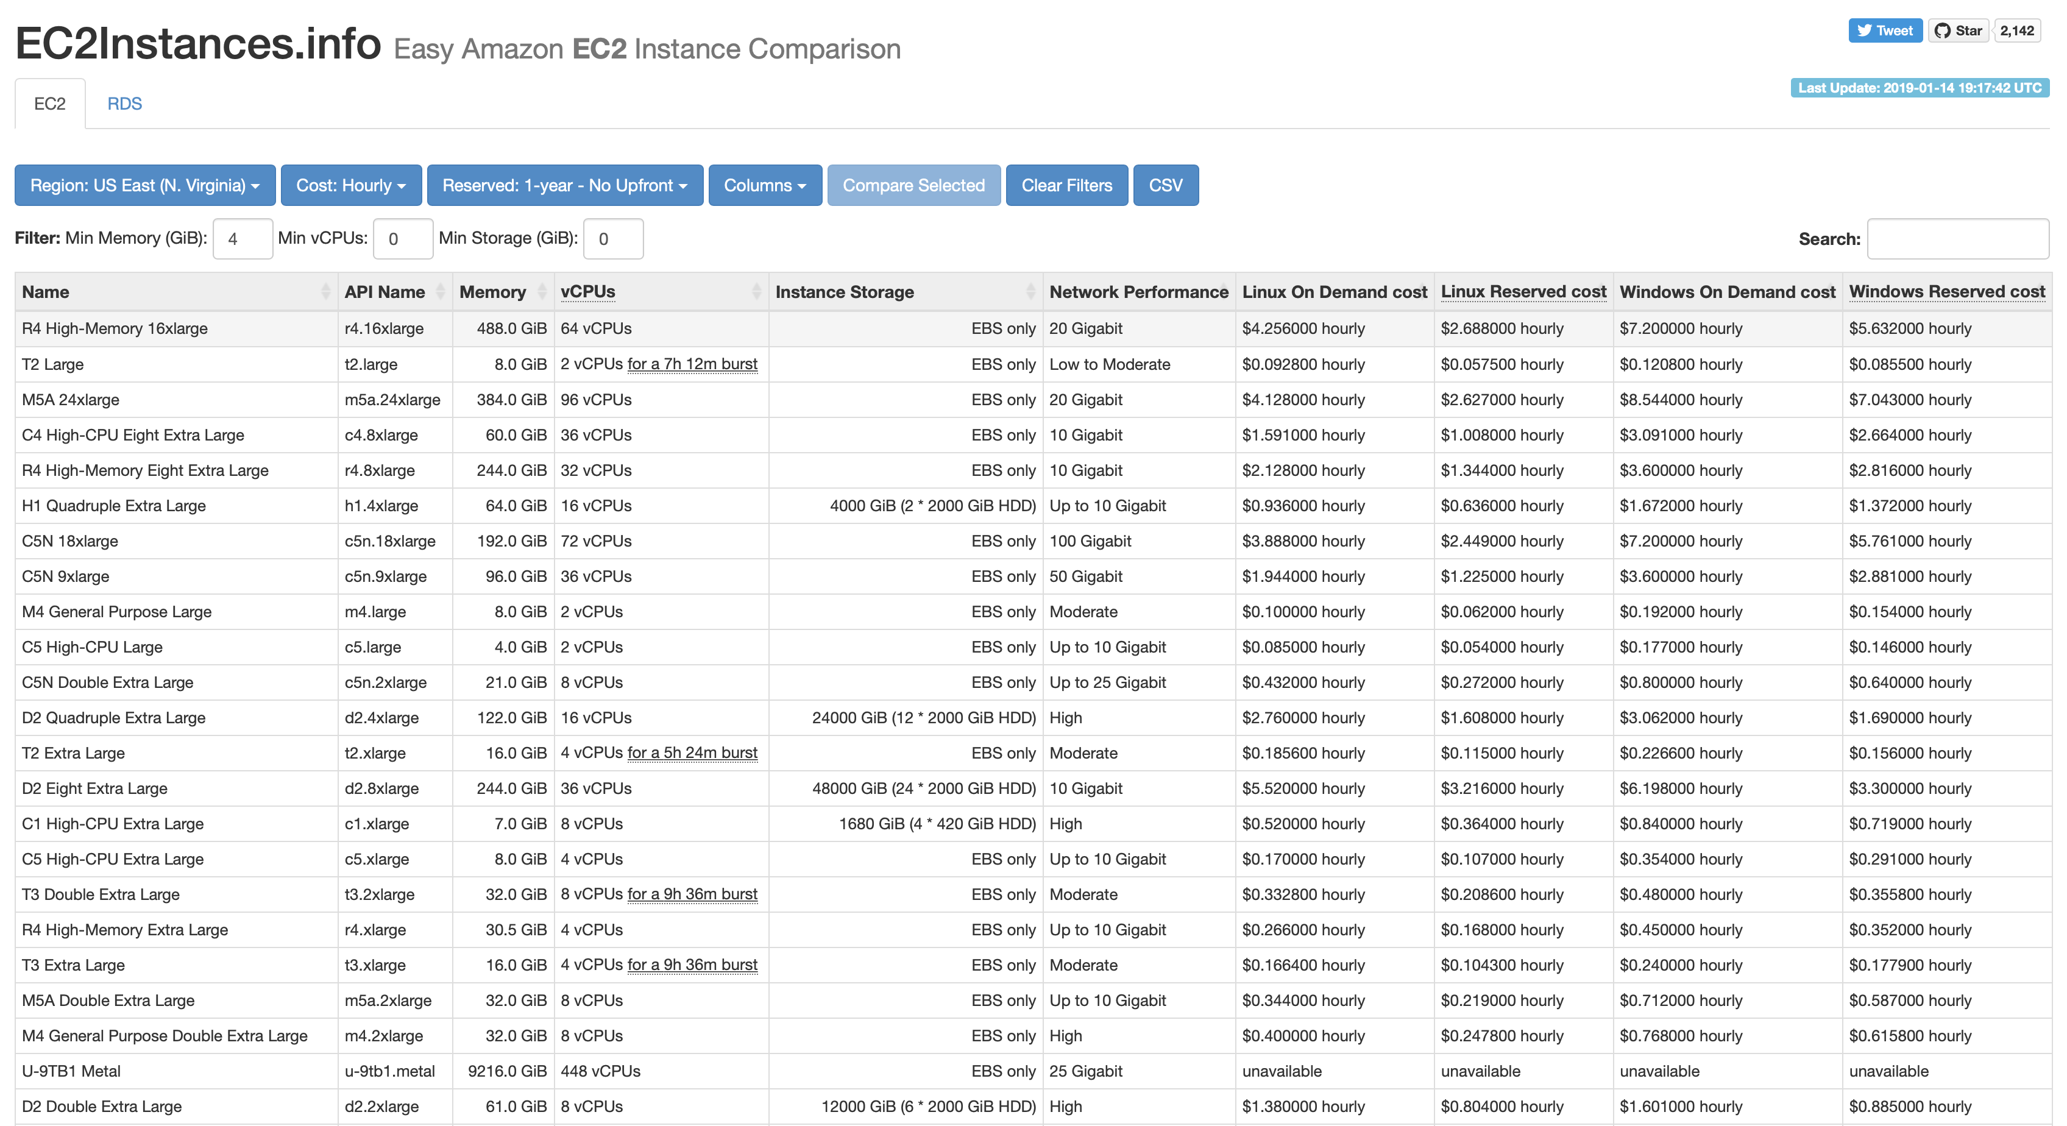Open the Cost: Hourly dropdown
2067x1126 pixels.
tap(352, 185)
